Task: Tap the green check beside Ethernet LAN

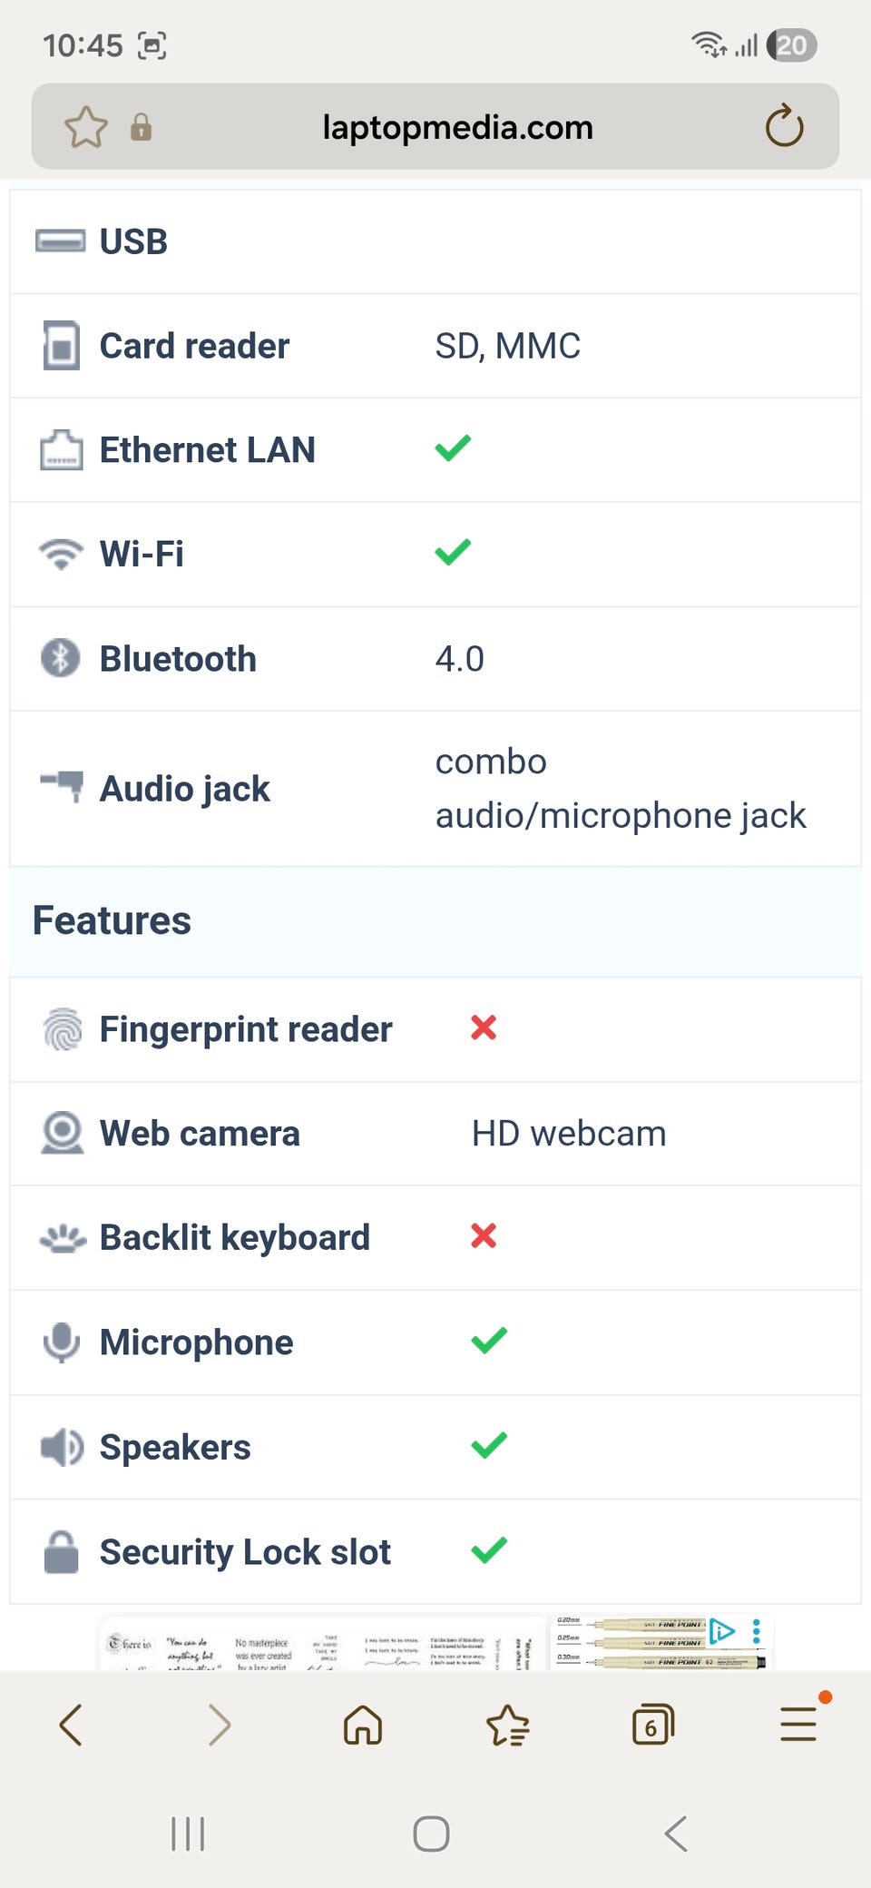Action: (453, 448)
